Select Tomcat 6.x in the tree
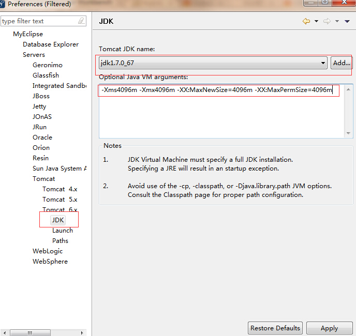This screenshot has height=336, width=356. 60,209
